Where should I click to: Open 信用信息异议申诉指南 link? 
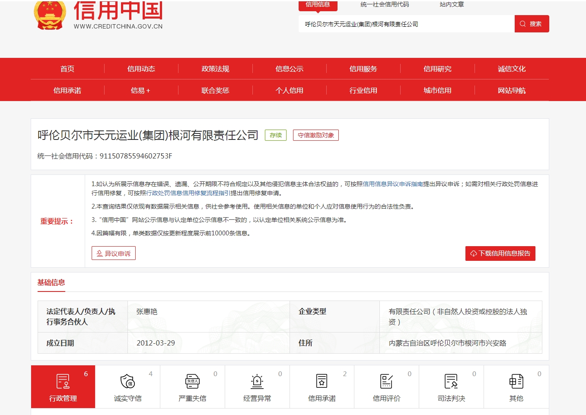pos(393,184)
